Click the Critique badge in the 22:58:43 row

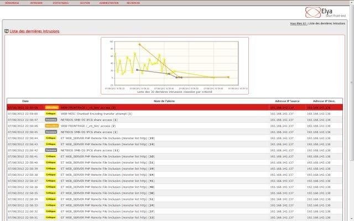(50, 144)
